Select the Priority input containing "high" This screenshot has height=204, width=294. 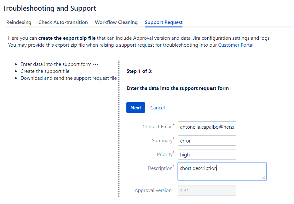pyautogui.click(x=207, y=154)
